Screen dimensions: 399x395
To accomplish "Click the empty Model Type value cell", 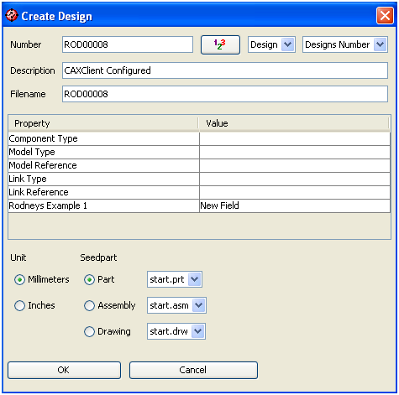I will click(295, 152).
